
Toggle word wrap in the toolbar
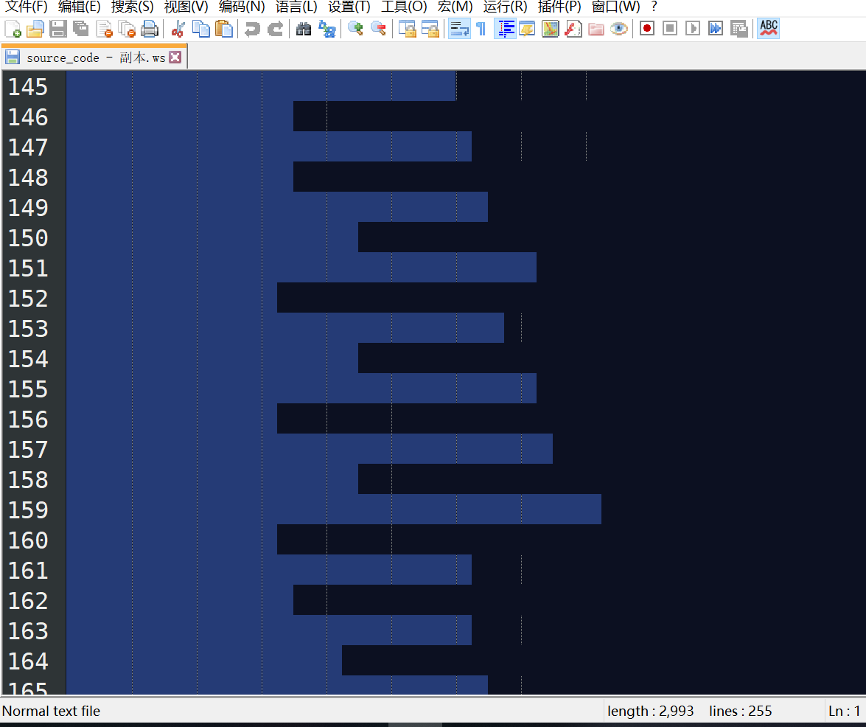pyautogui.click(x=459, y=29)
